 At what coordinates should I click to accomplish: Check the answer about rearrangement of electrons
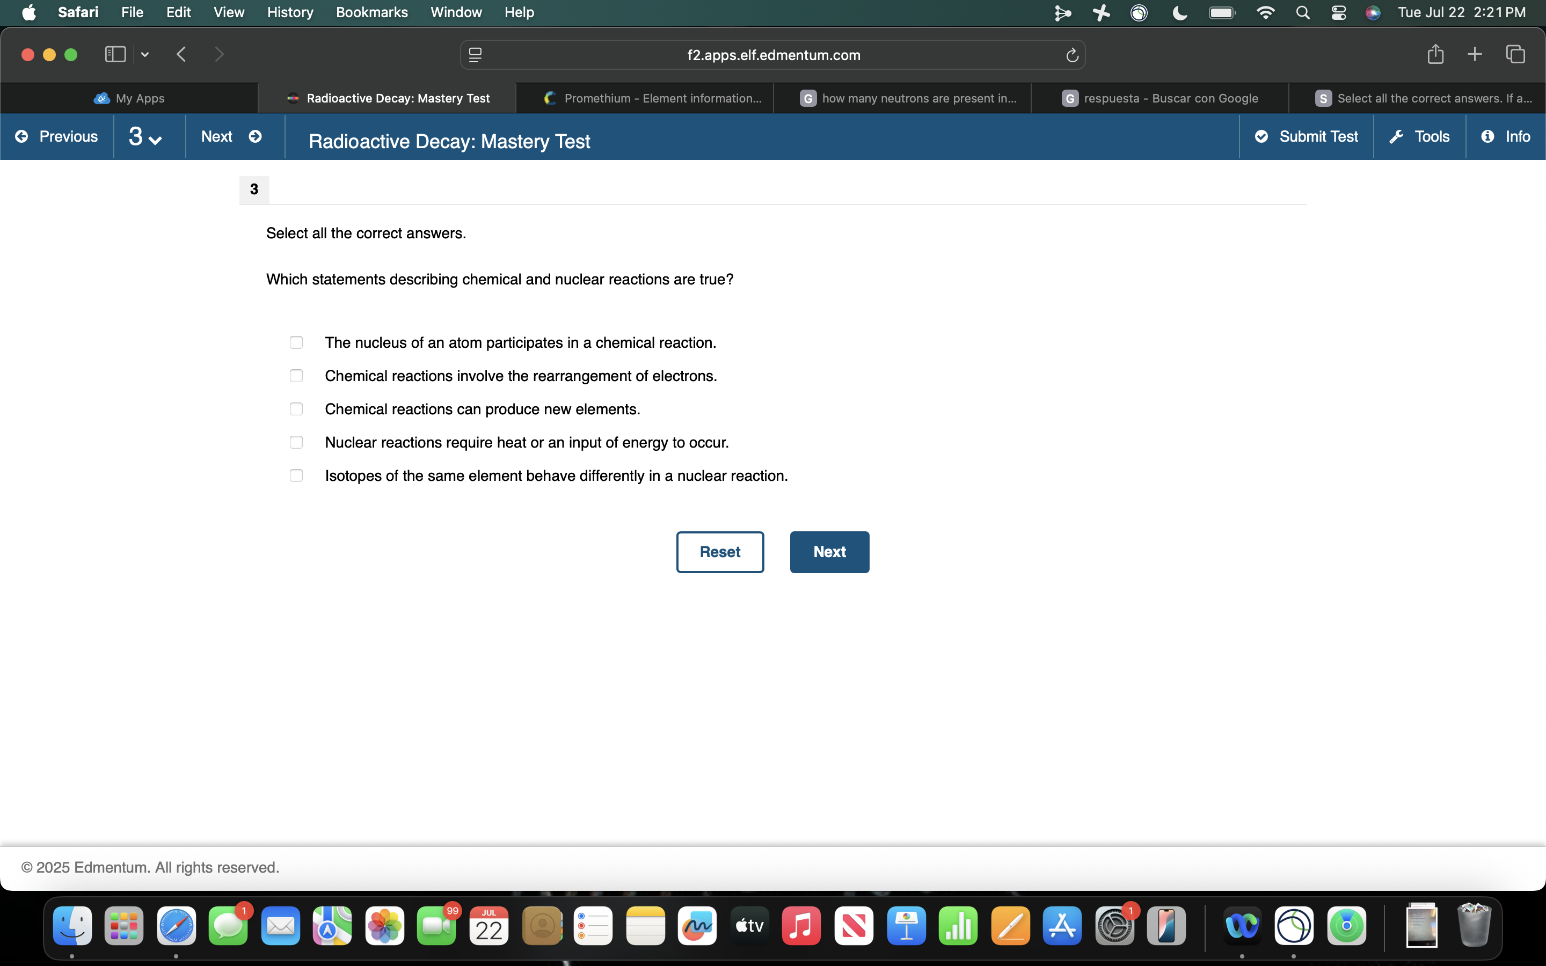pos(296,376)
